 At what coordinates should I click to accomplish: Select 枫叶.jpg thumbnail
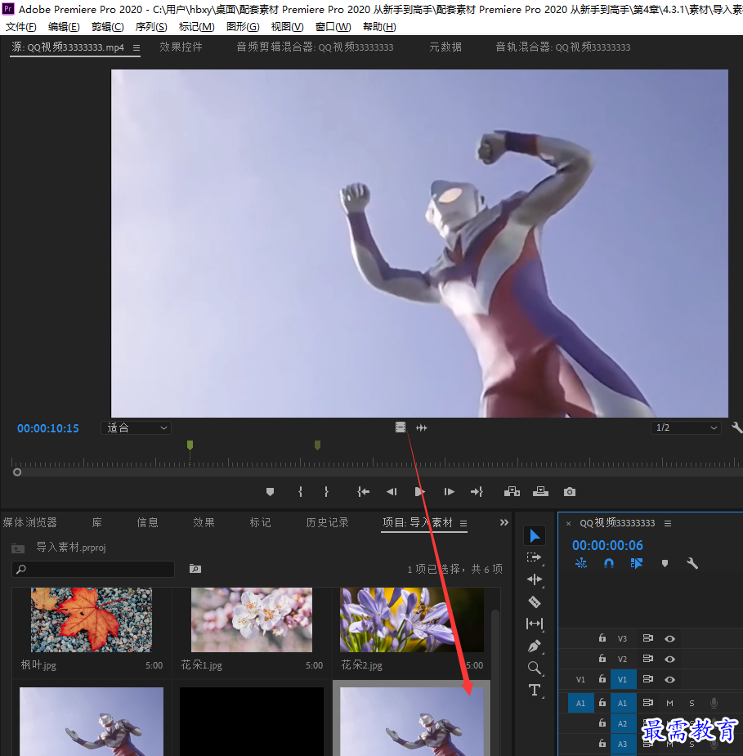(x=92, y=620)
